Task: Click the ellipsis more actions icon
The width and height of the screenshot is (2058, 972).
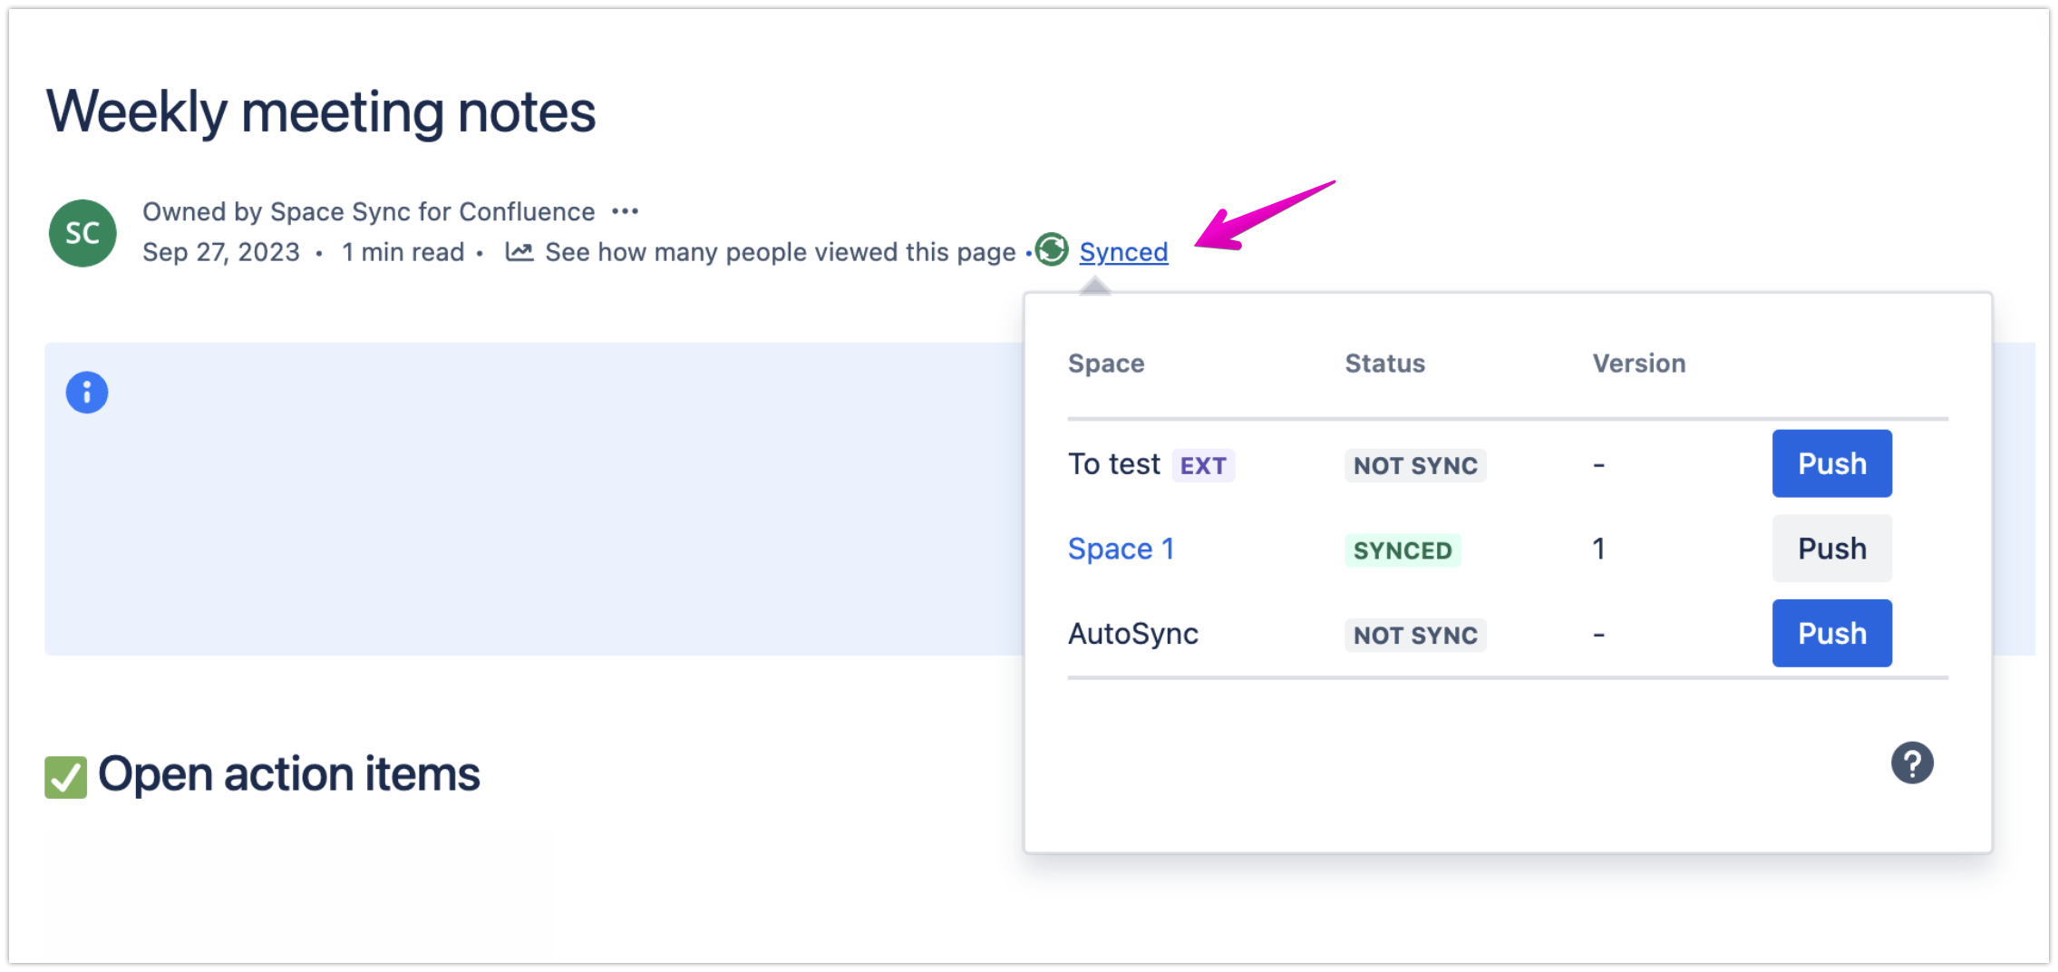Action: (626, 210)
